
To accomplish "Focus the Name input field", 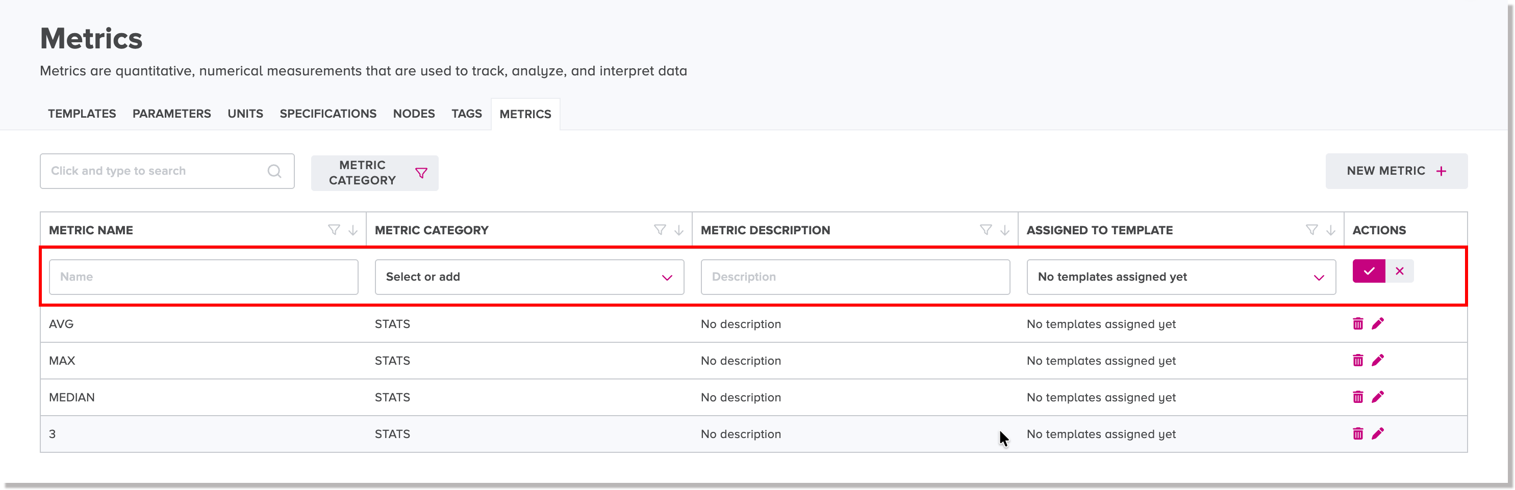I will tap(204, 277).
